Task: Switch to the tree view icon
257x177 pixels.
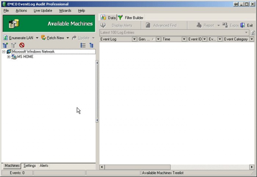Action: click(x=91, y=45)
